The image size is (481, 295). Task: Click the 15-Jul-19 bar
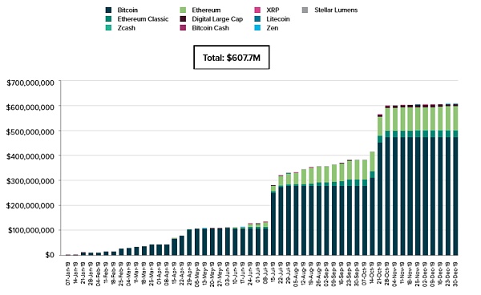273,220
